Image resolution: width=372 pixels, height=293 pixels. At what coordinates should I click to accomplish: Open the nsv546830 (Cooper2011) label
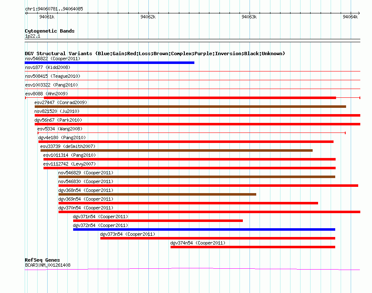click(x=86, y=181)
